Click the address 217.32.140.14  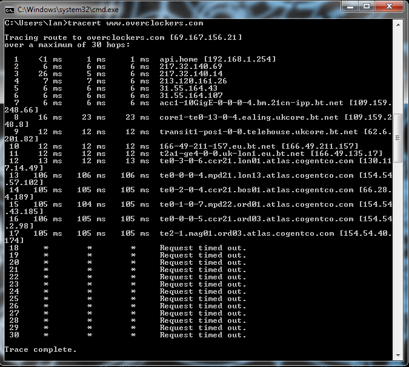(191, 74)
